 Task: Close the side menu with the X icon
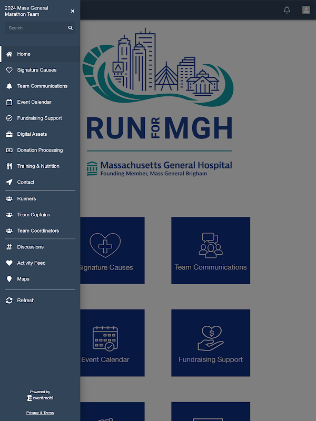[x=73, y=11]
